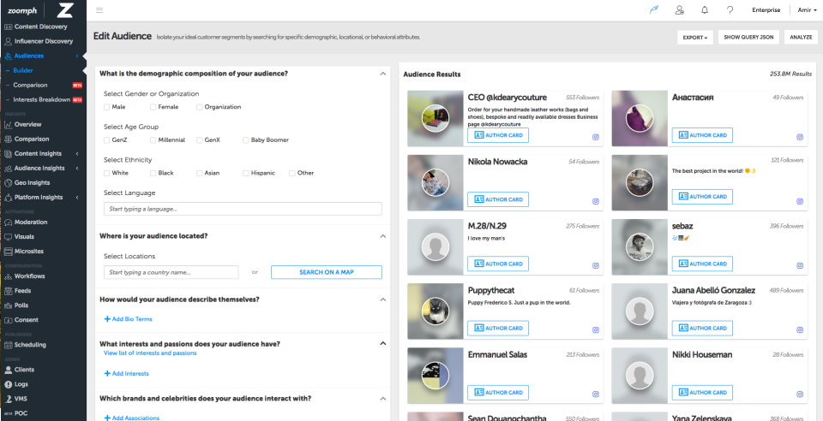Click the Instagram icon on Puppythecat card
Screen dimensions: 823x421
596,330
